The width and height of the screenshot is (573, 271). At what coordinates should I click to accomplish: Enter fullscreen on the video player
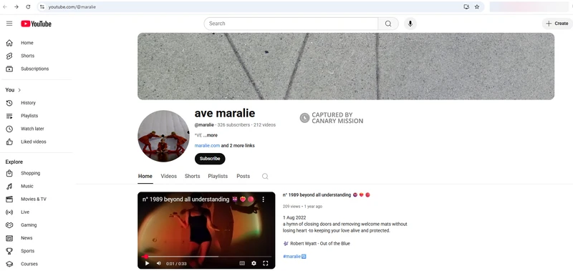coord(266,263)
